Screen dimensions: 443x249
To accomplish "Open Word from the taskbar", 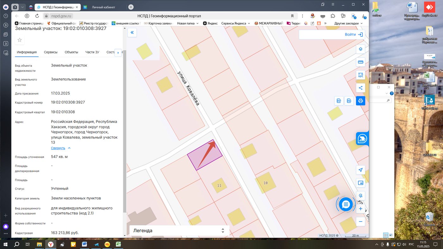I will click(84, 244).
